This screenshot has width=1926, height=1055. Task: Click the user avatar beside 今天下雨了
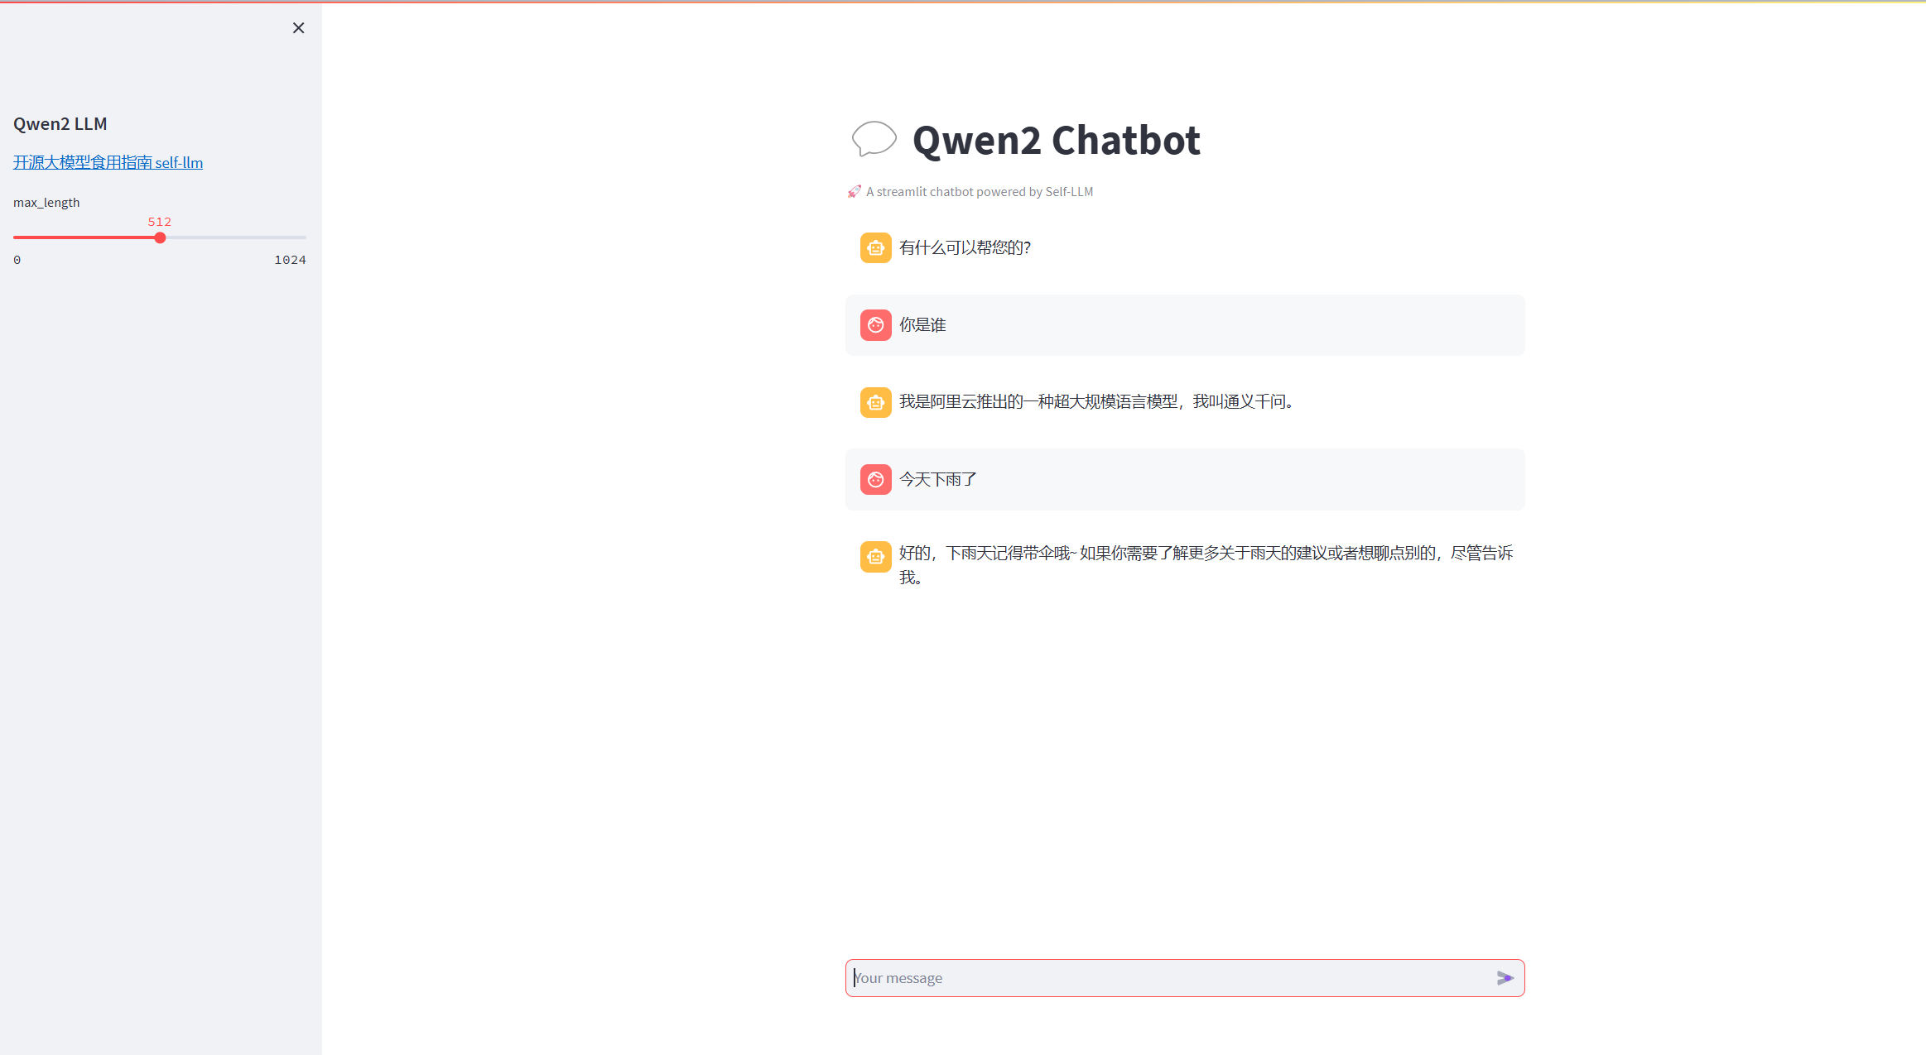tap(875, 479)
